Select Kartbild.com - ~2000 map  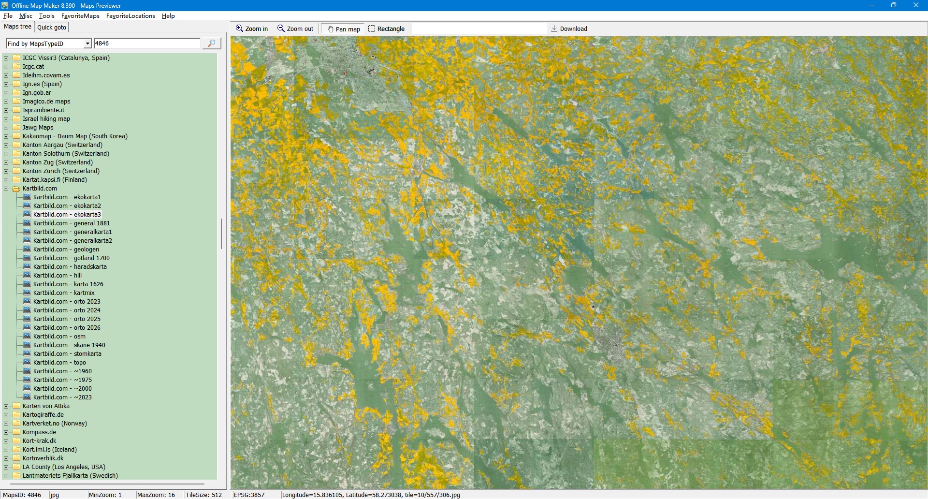[62, 389]
